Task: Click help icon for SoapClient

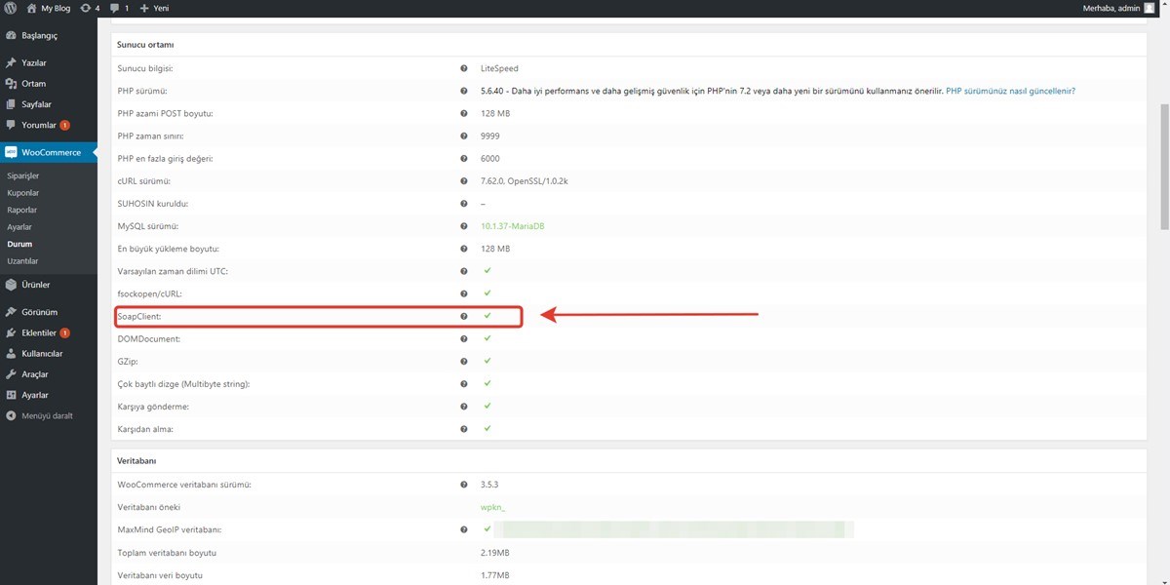Action: (x=464, y=316)
